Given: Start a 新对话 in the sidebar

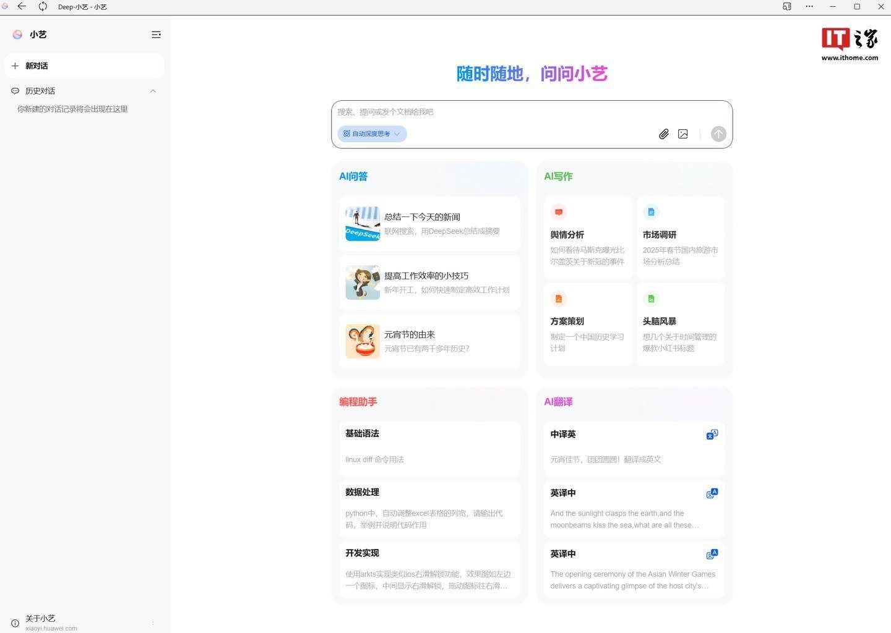Looking at the screenshot, I should 84,66.
